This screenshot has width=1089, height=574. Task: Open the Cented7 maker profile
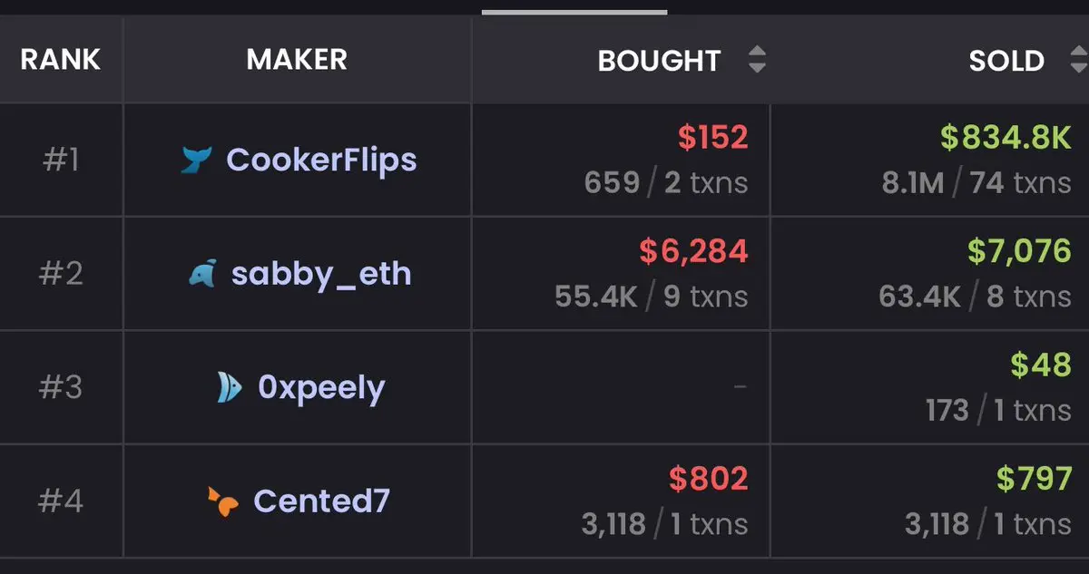click(x=321, y=501)
